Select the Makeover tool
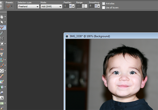 tap(2, 55)
